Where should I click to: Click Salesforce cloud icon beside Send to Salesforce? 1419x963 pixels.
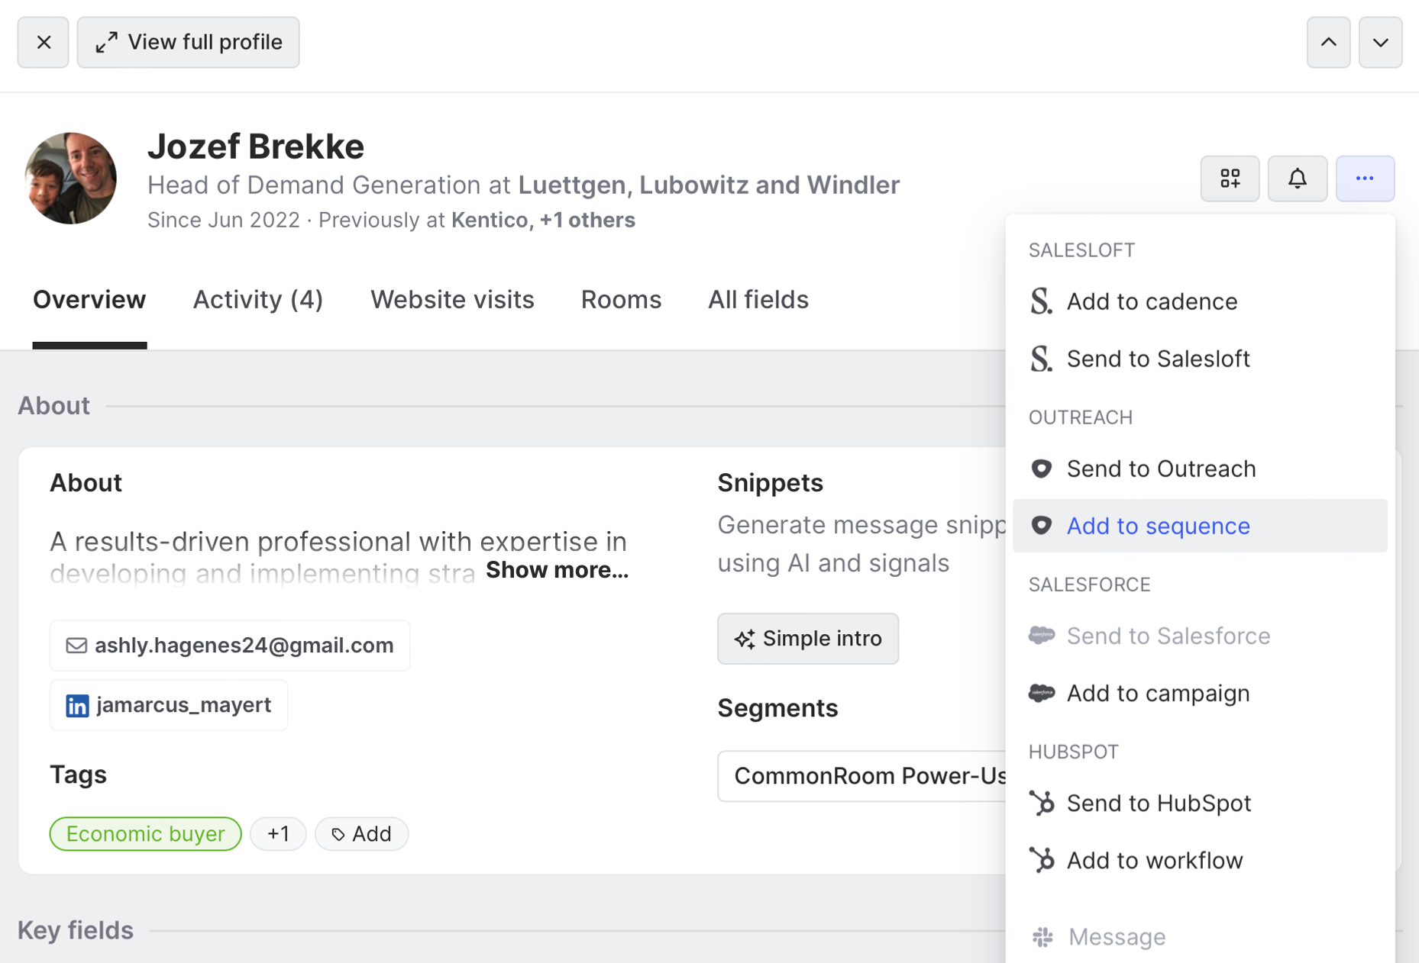[1042, 635]
